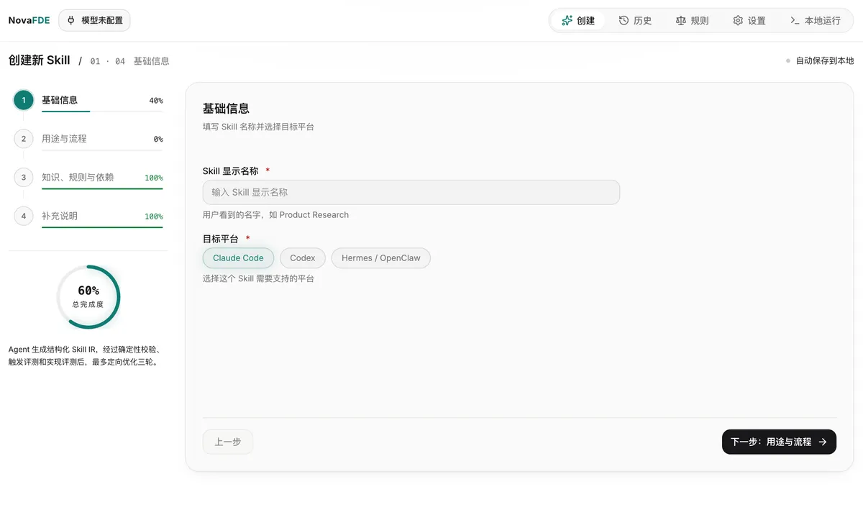Click the gear icon for 设置
This screenshot has width=863, height=528.
(x=738, y=20)
